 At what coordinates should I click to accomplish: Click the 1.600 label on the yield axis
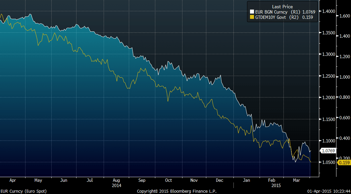pyautogui.click(x=343, y=16)
